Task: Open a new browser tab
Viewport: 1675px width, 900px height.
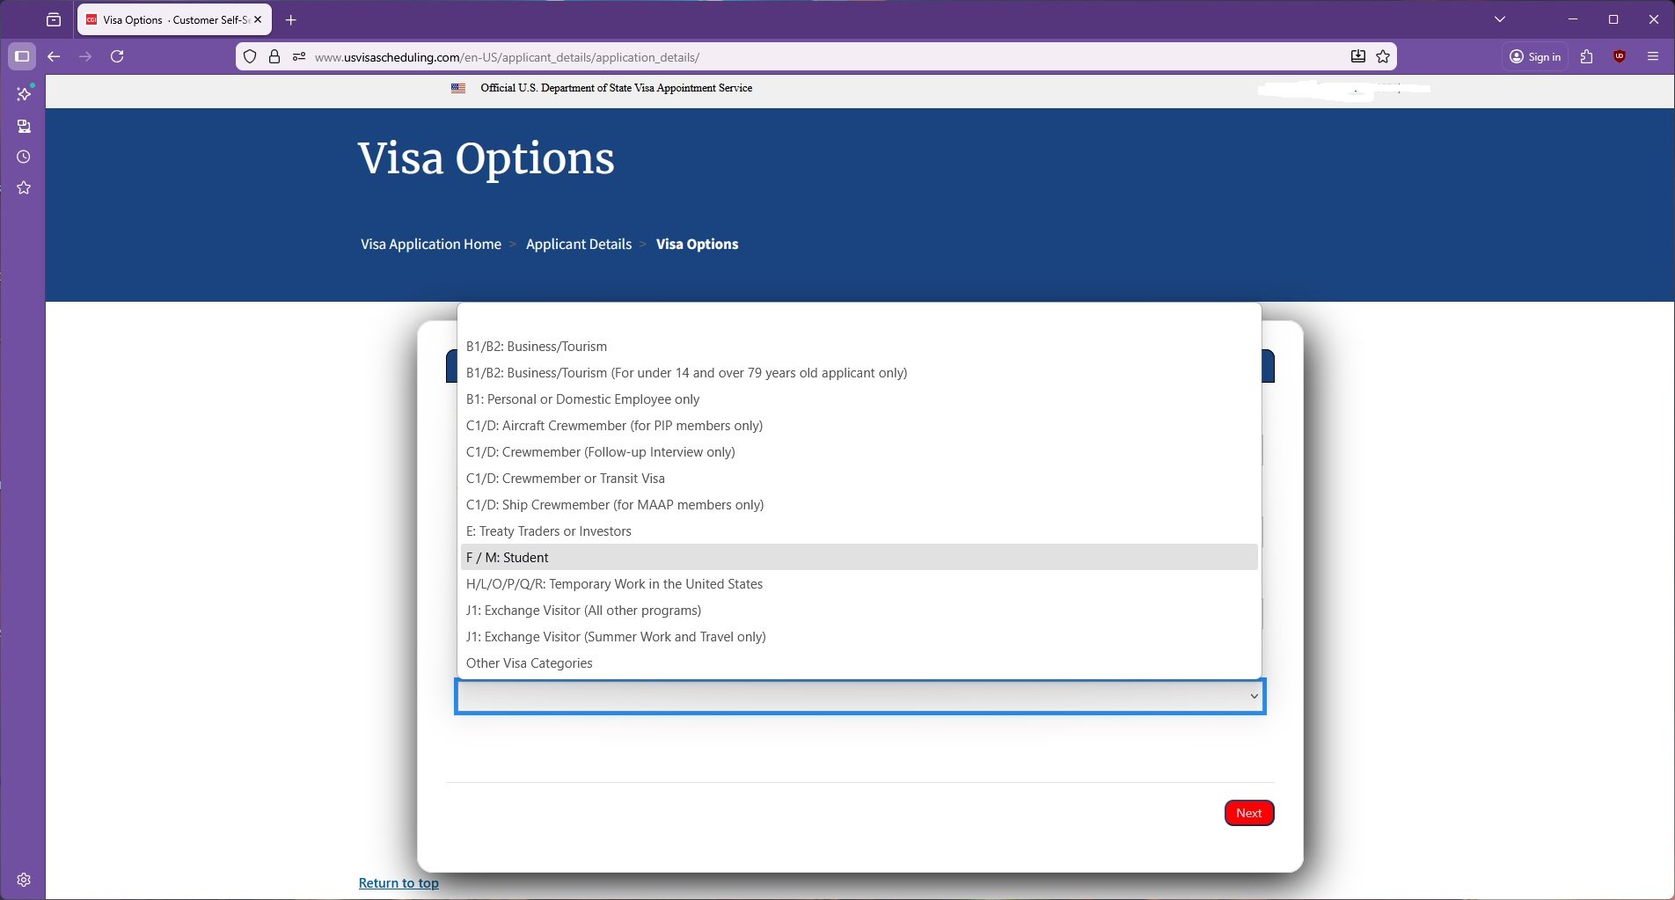Action: click(291, 19)
